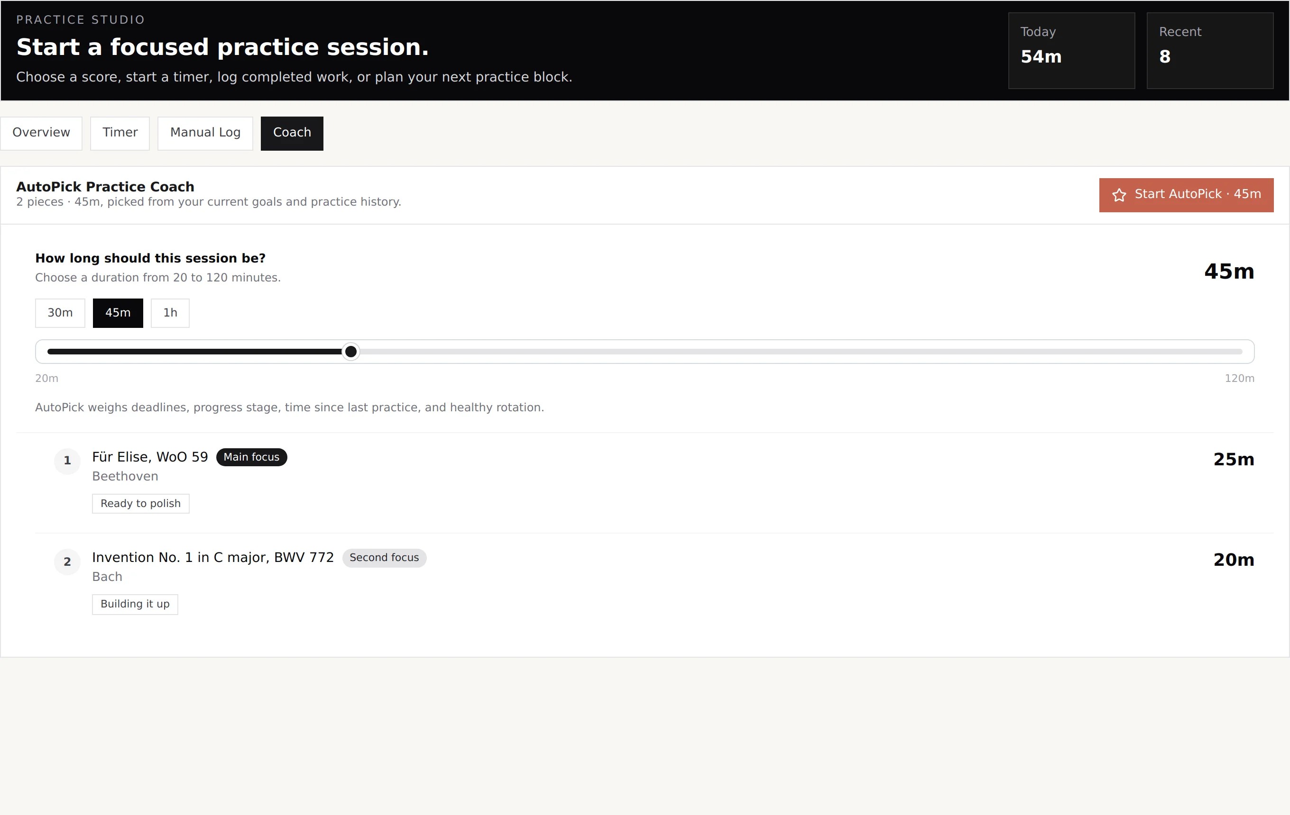Click the session duration slider handle
This screenshot has height=815, width=1290.
point(351,352)
